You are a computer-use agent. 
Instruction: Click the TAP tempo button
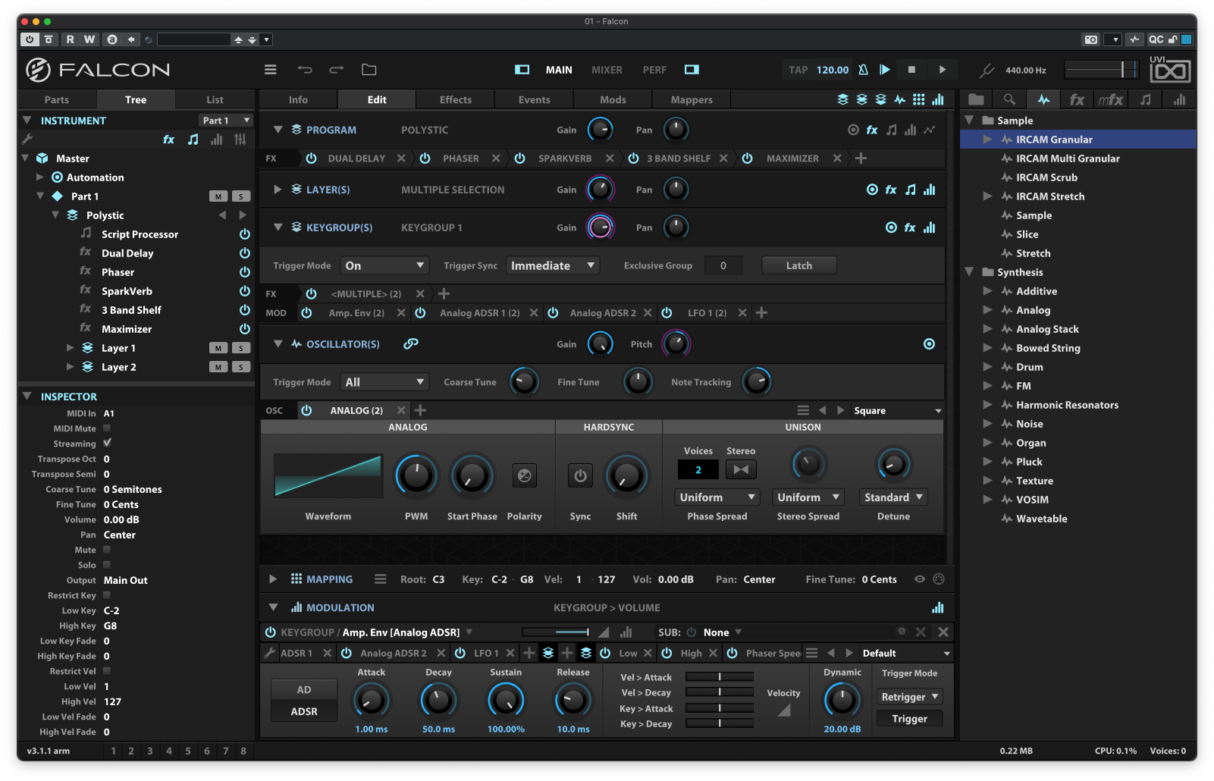tap(798, 70)
